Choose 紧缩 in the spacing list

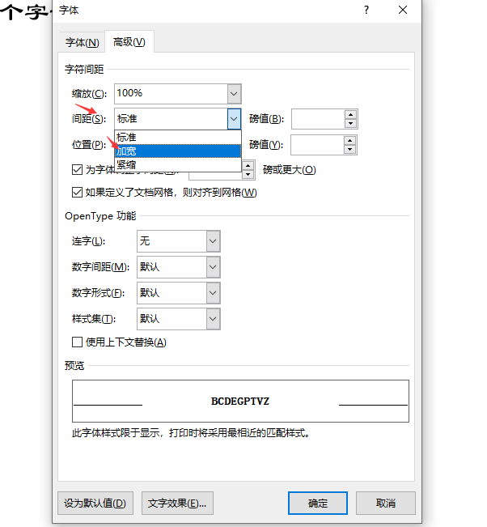point(178,164)
